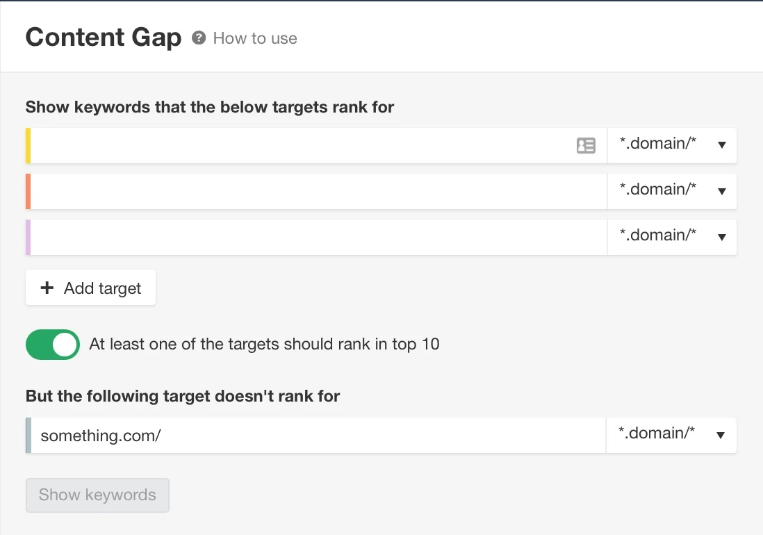
Task: Toggle the top 10 ranking switch
Action: [x=53, y=345]
